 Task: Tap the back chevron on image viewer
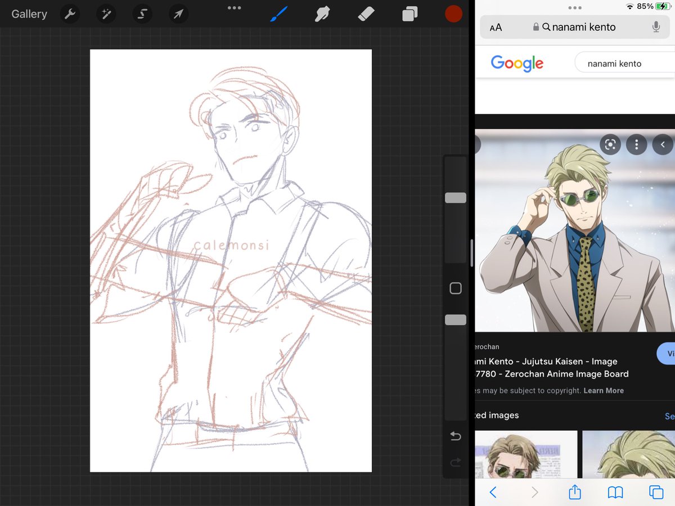coord(663,144)
